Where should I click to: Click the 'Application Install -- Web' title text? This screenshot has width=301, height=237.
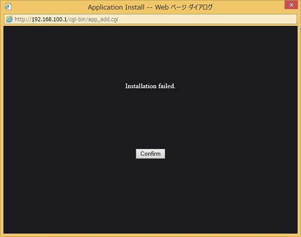coord(150,7)
